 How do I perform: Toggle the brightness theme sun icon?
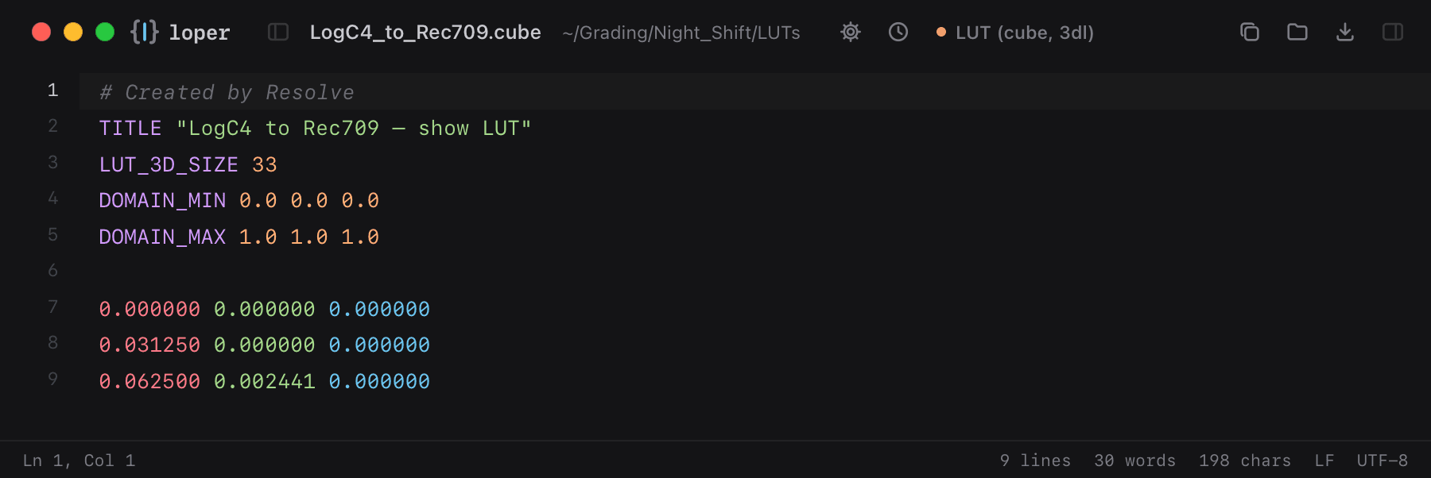click(851, 32)
